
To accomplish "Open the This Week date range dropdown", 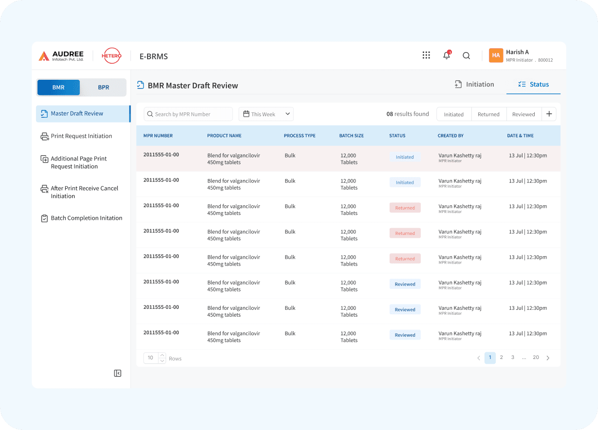I will (266, 114).
